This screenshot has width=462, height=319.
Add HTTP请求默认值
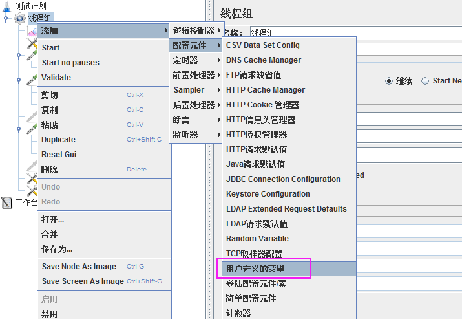coord(289,149)
